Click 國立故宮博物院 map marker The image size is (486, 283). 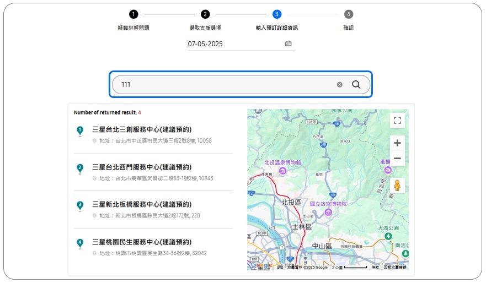328,212
